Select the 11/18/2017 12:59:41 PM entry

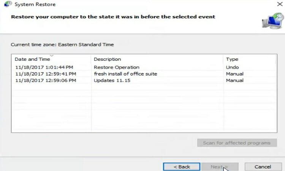[46, 74]
